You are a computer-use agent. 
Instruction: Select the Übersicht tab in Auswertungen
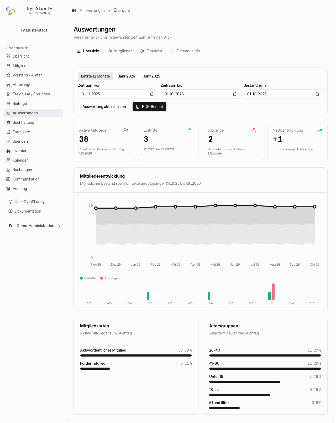coord(88,51)
